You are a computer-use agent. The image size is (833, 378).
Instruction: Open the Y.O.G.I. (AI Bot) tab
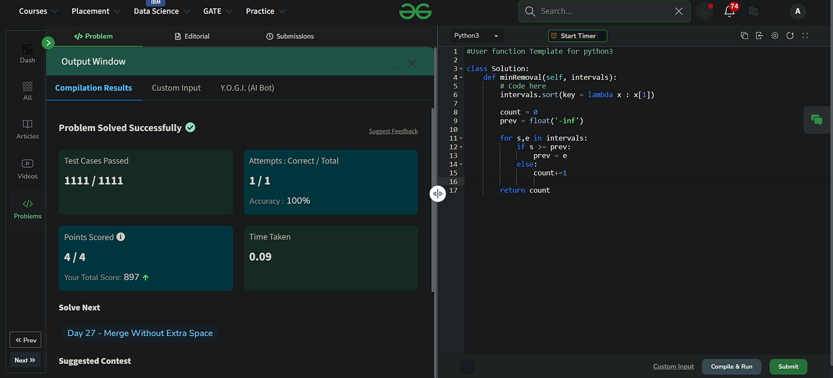(x=247, y=88)
